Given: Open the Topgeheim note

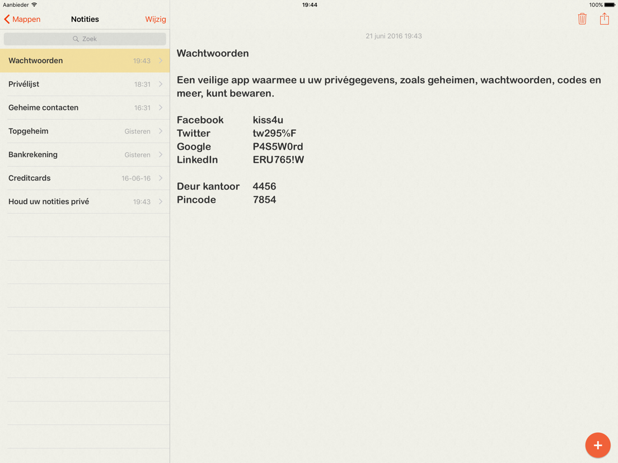Looking at the screenshot, I should [85, 131].
